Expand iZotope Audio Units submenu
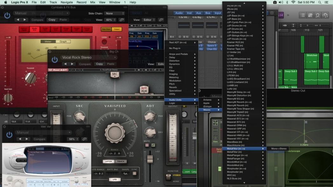The height and width of the screenshot is (187, 333). pyautogui.click(x=210, y=106)
